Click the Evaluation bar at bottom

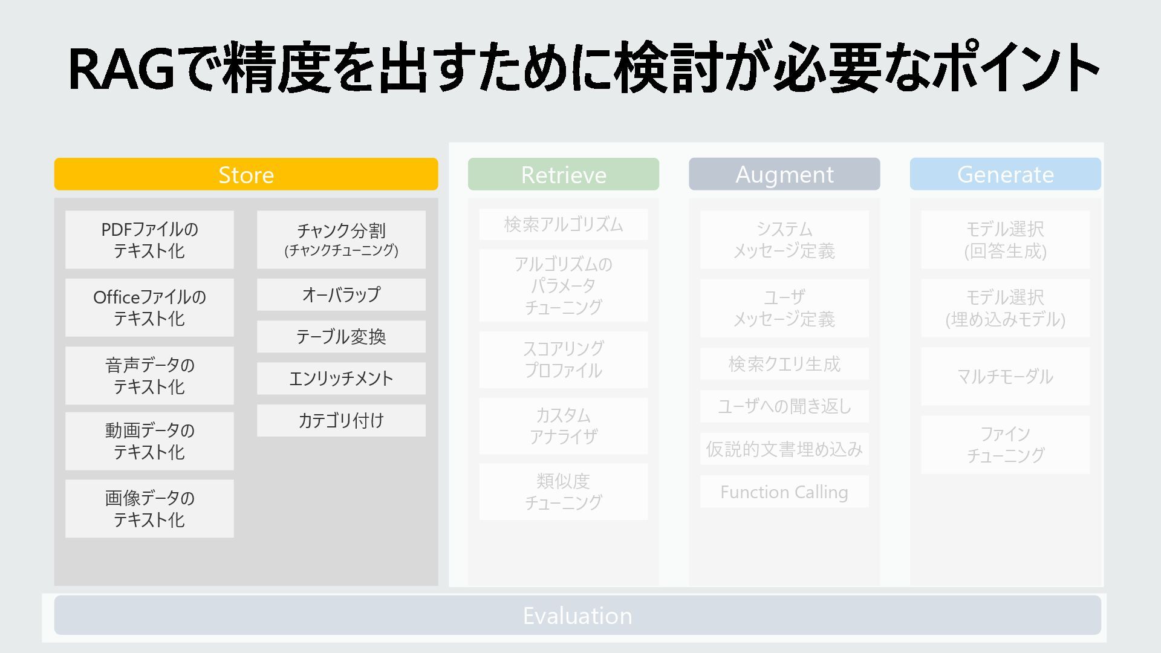577,616
